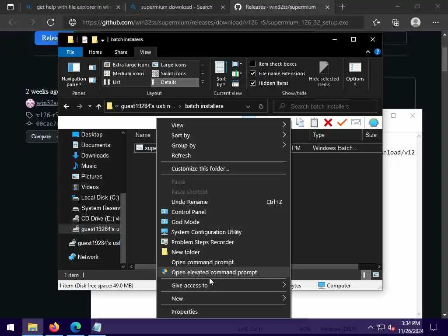The width and height of the screenshot is (448, 336).
Task: Toggle the Preview pane icon
Action: click(x=92, y=67)
